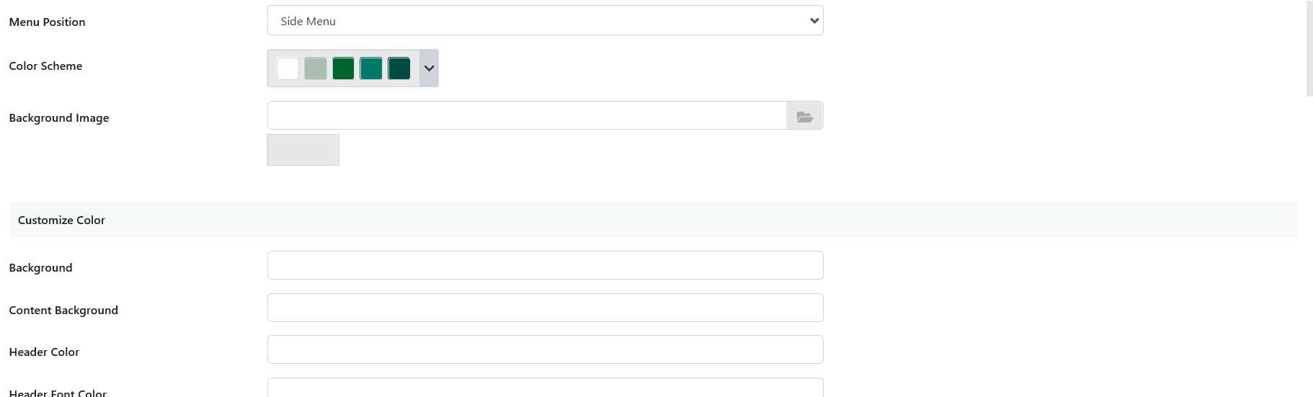1313x397 pixels.
Task: Click the gray background image preview box
Action: coord(303,150)
